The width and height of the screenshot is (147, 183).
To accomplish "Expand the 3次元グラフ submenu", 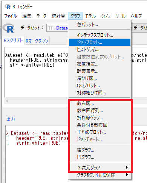I will click(x=100, y=168).
